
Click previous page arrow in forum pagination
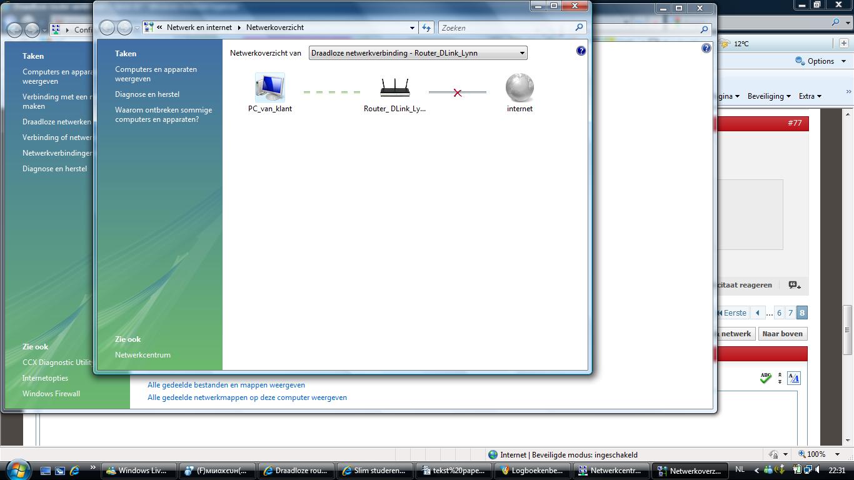758,313
